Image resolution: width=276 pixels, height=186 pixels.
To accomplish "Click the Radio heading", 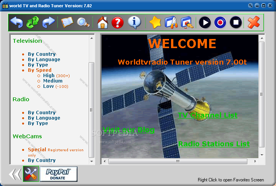I will point(21,99).
